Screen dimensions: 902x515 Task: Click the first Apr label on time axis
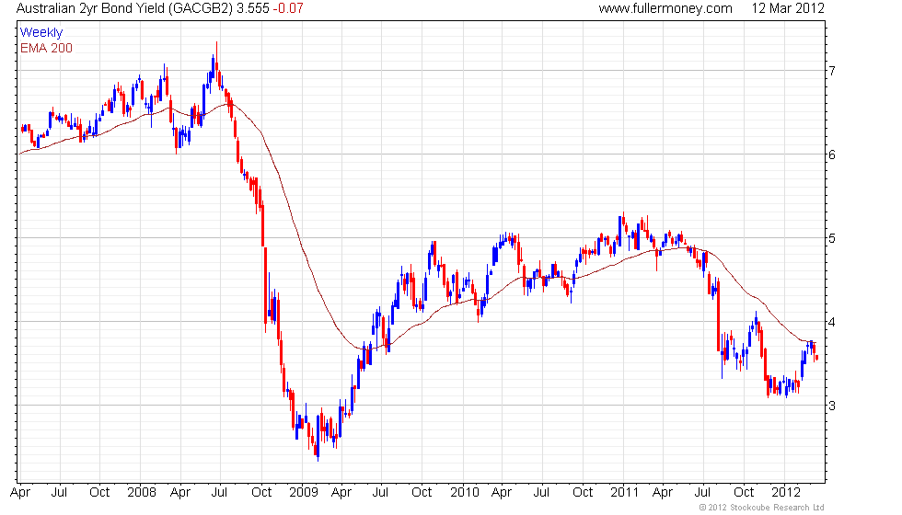20,493
